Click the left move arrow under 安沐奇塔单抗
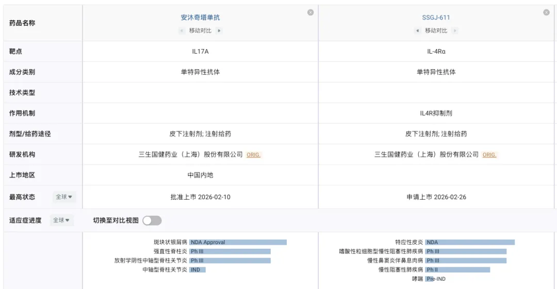Image resolution: width=557 pixels, height=289 pixels. click(182, 31)
